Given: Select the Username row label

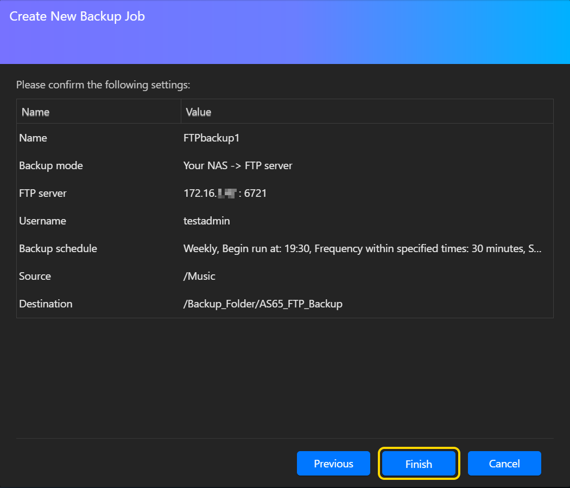Looking at the screenshot, I should 42,221.
